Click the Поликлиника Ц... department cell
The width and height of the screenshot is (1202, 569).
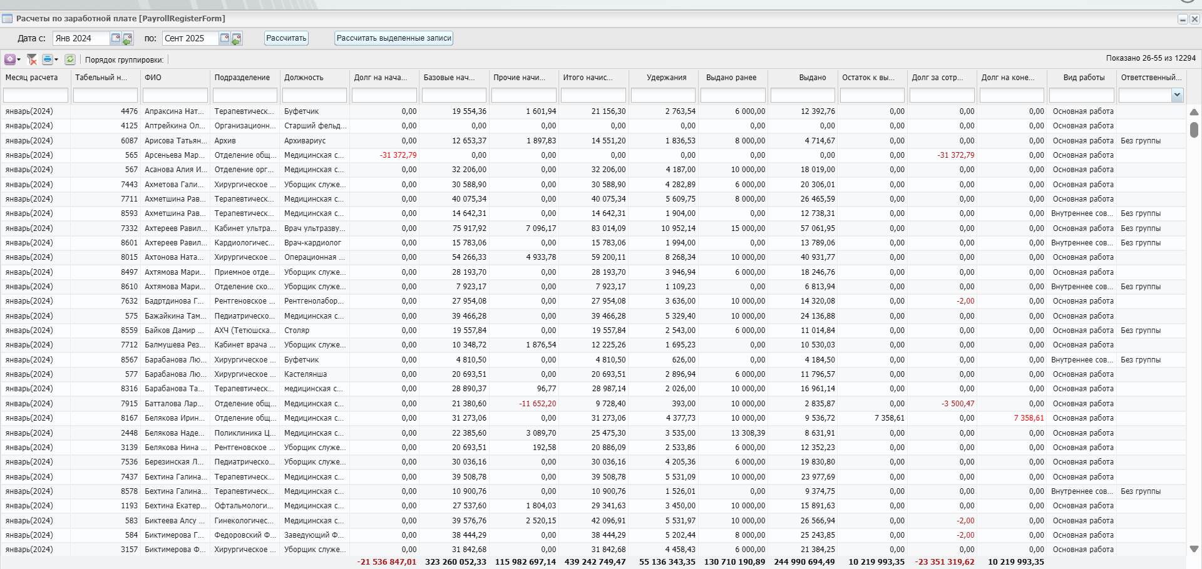coord(245,433)
